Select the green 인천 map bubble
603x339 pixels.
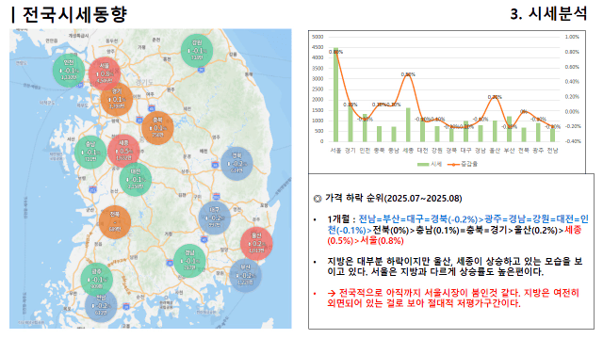(69, 71)
